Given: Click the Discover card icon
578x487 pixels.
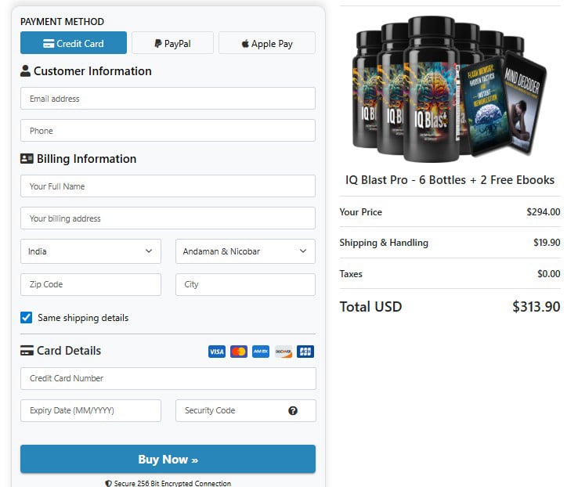Looking at the screenshot, I should tap(284, 352).
